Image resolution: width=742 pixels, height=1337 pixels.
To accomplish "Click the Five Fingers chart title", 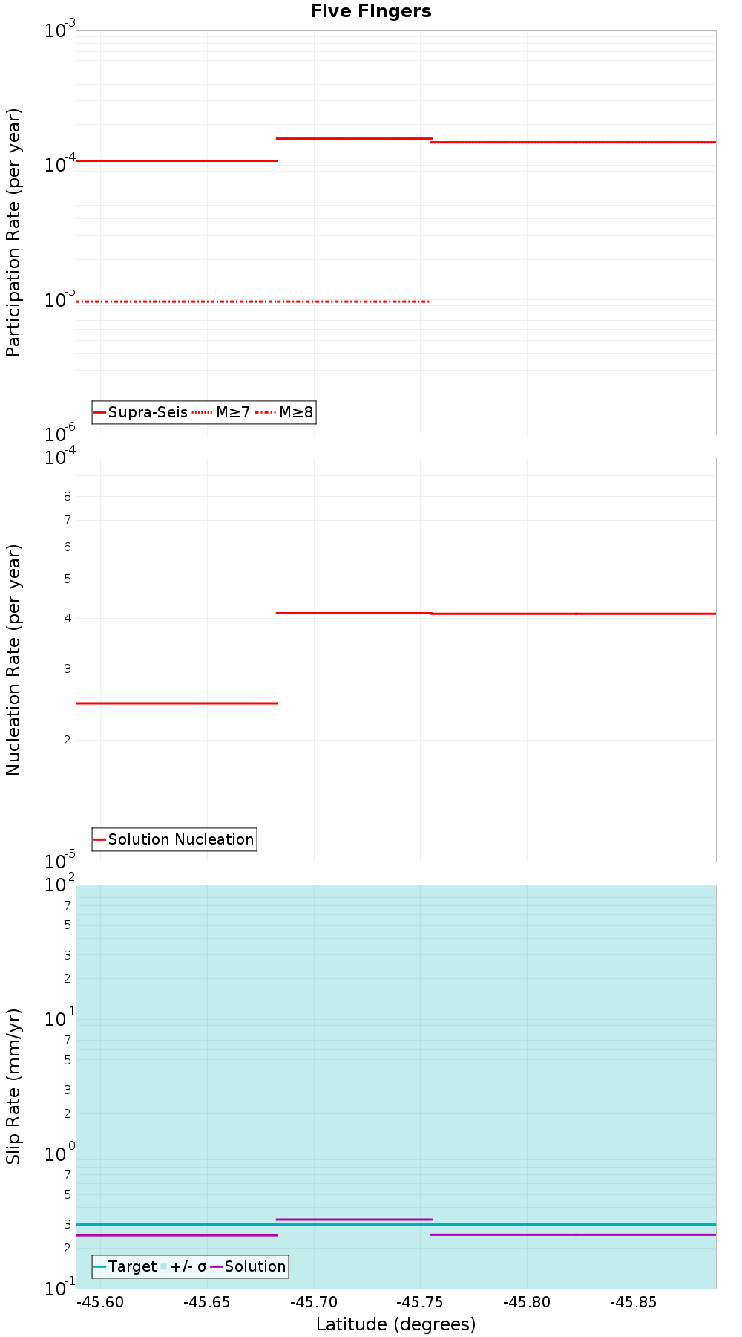I will point(371,11).
